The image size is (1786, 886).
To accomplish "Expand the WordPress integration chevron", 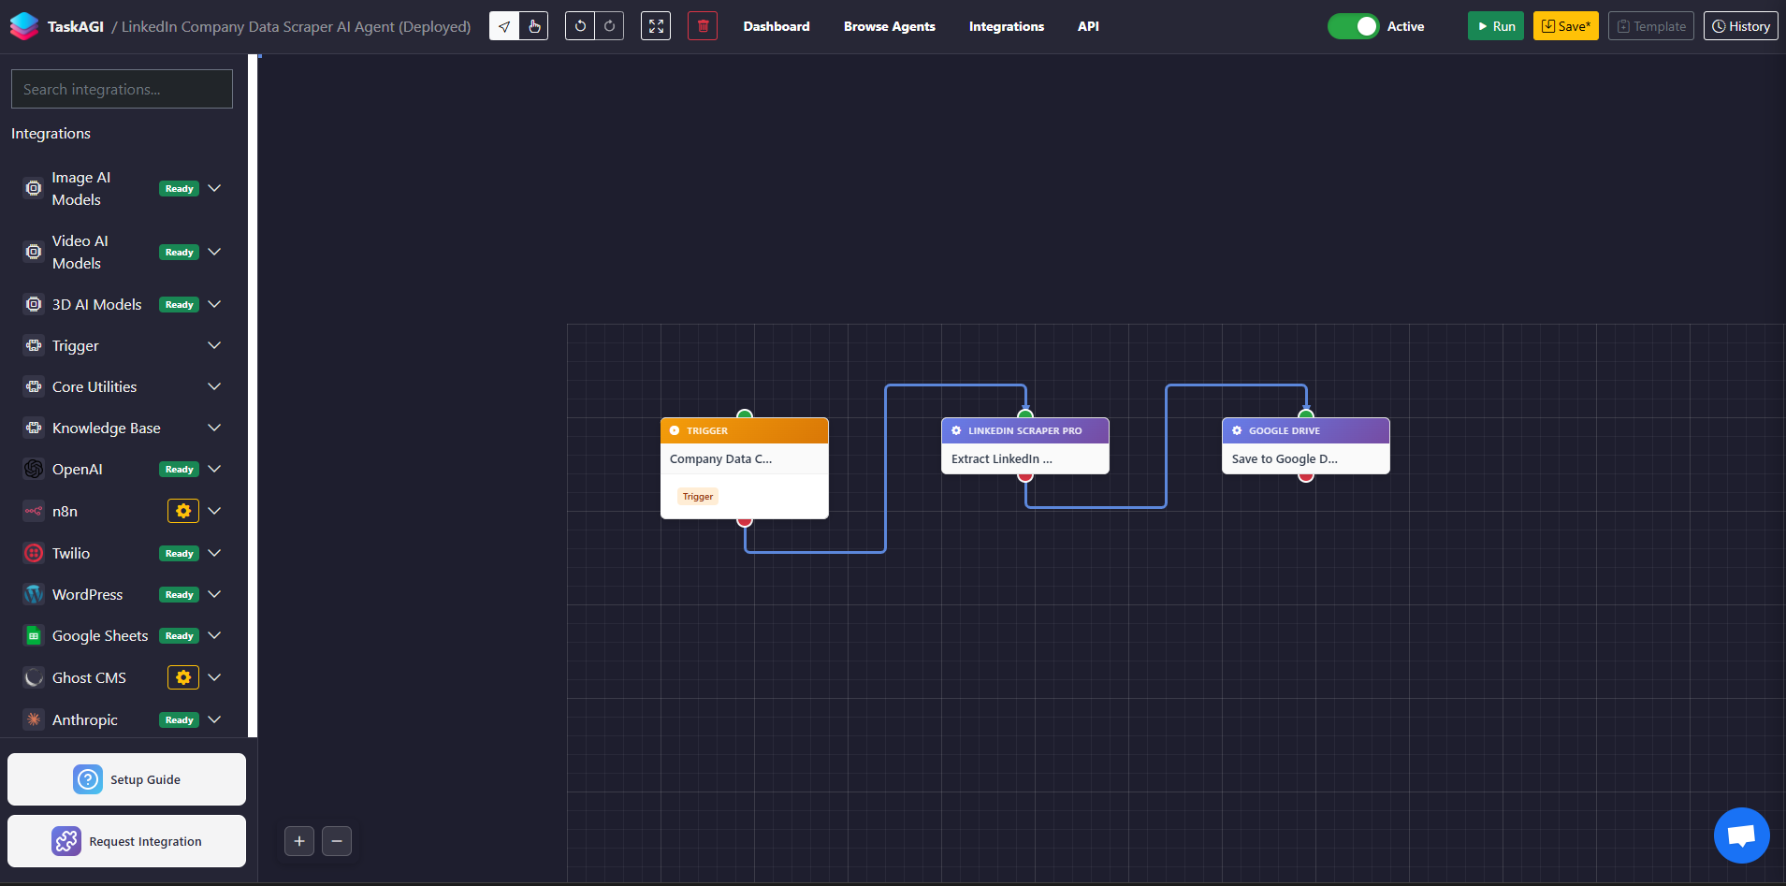I will coord(214,594).
